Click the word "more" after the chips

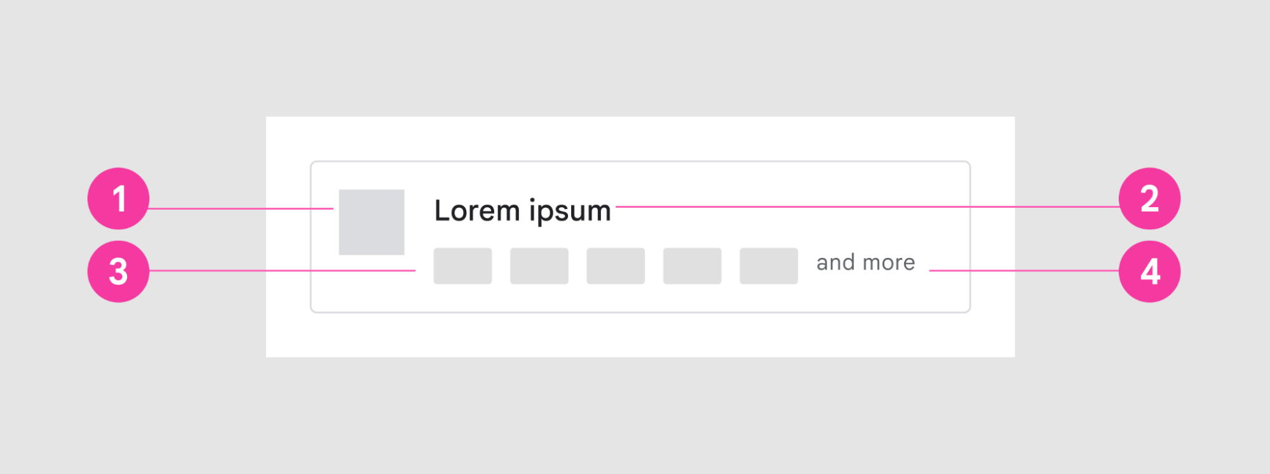coord(889,262)
